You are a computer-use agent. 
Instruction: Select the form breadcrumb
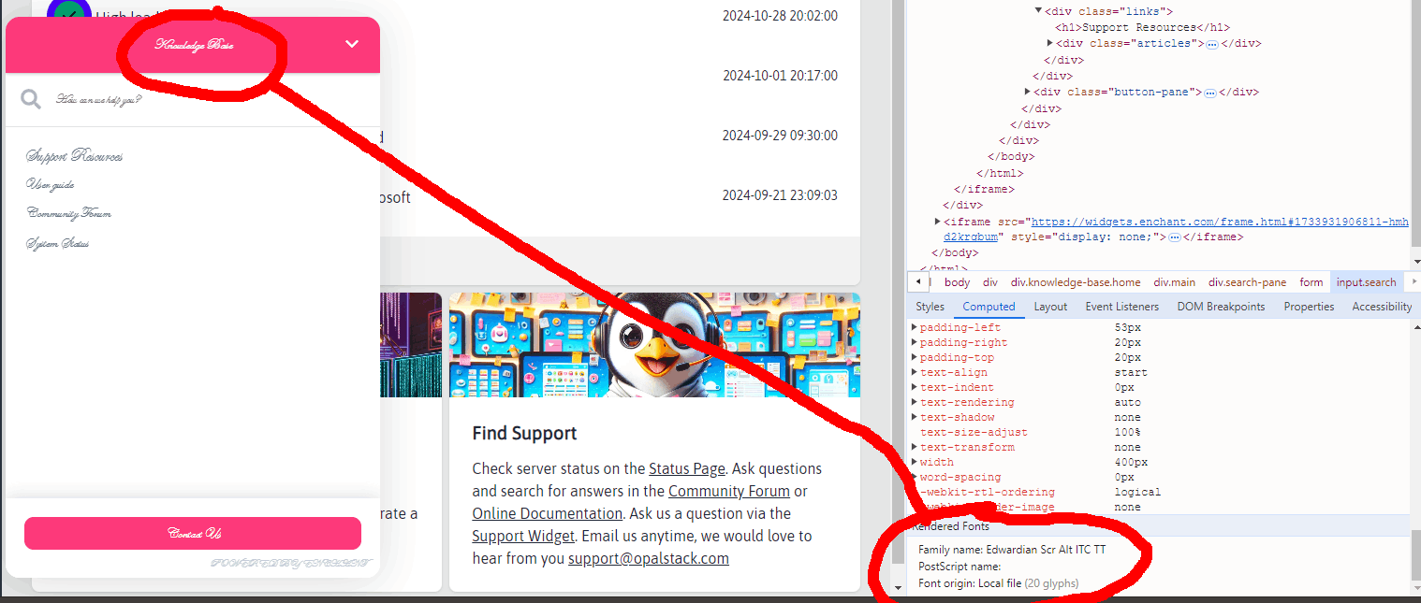[x=1311, y=282]
